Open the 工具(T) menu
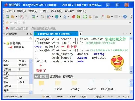Screen dimensions: 135x101 pos(44,11)
